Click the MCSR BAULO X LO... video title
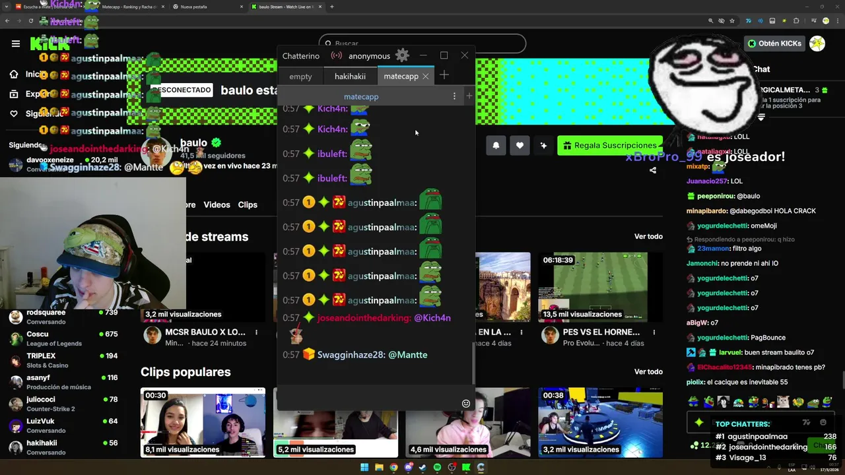The height and width of the screenshot is (475, 845). (x=205, y=332)
